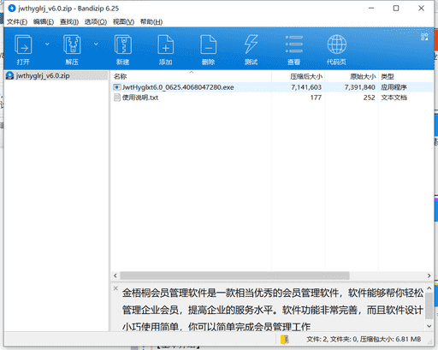Close the archive comment panel with X
The height and width of the screenshot is (350, 438).
click(x=115, y=288)
